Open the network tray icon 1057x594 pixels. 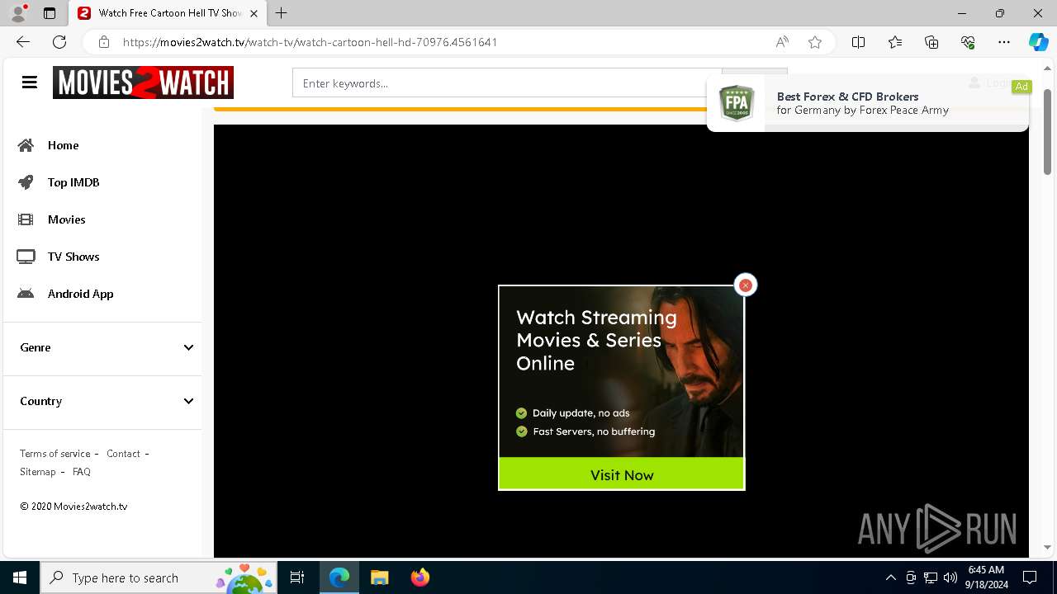coord(931,577)
